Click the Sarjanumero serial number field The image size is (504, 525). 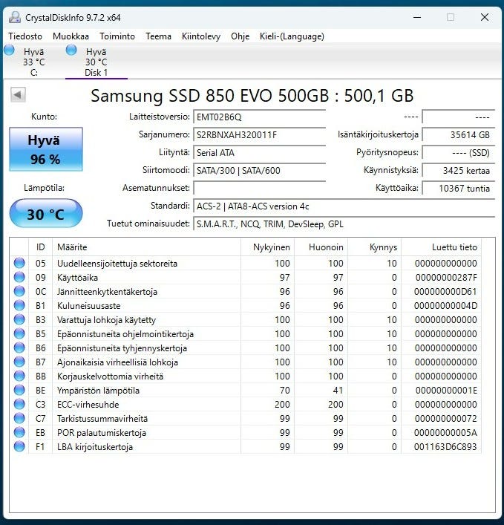259,135
